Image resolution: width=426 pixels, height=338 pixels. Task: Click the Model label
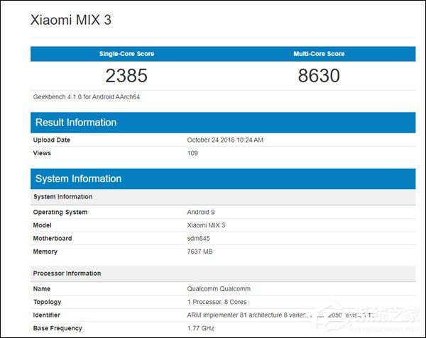(42, 225)
